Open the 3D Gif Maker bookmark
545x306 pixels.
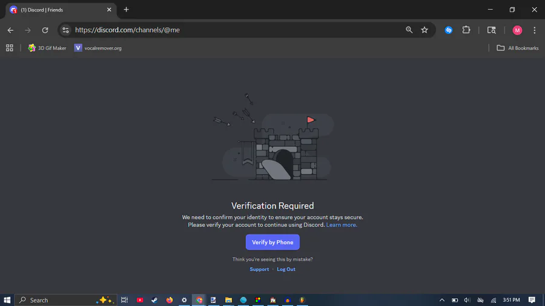click(x=47, y=48)
